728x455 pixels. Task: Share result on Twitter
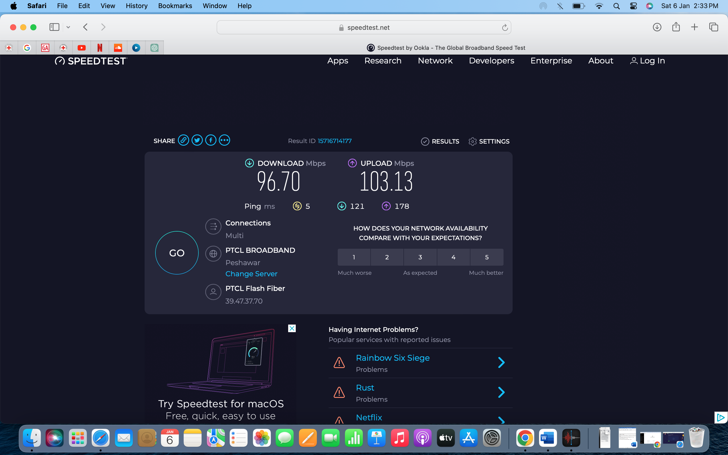coord(197,140)
